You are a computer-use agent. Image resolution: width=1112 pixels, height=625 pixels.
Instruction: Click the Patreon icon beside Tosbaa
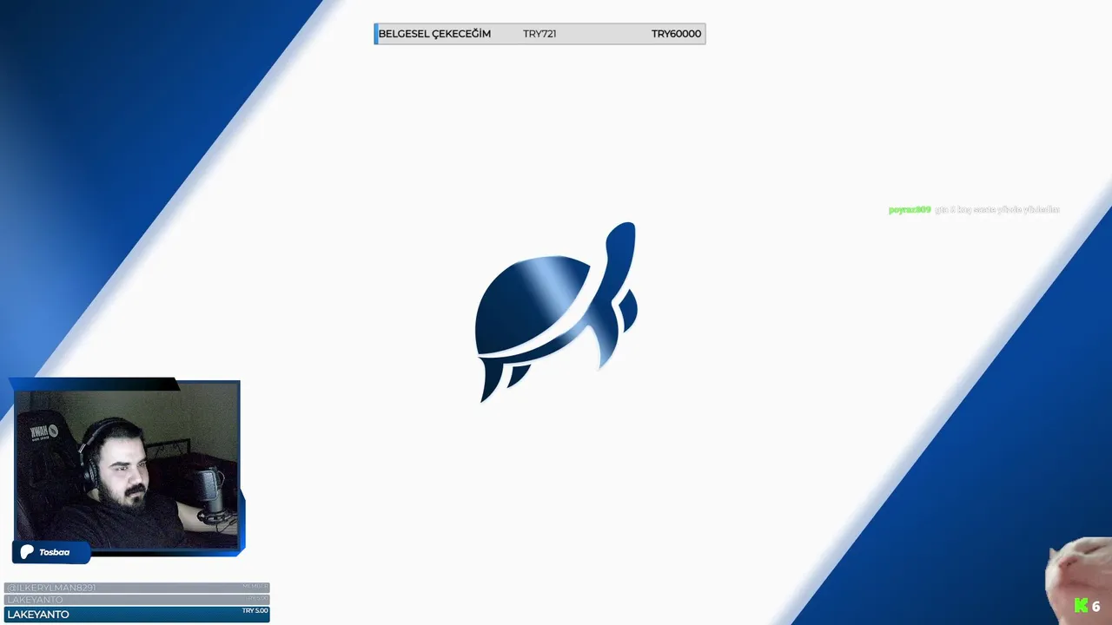click(x=27, y=552)
